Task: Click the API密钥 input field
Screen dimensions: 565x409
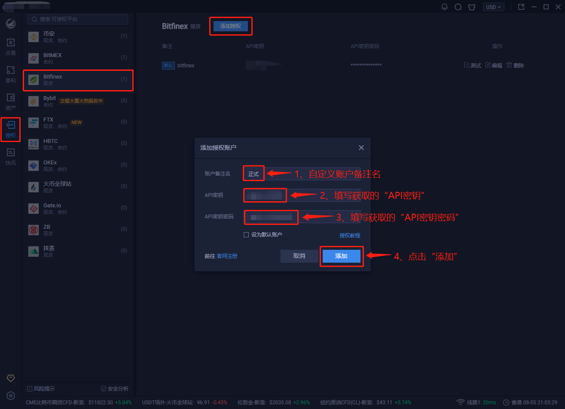Action: [x=302, y=195]
